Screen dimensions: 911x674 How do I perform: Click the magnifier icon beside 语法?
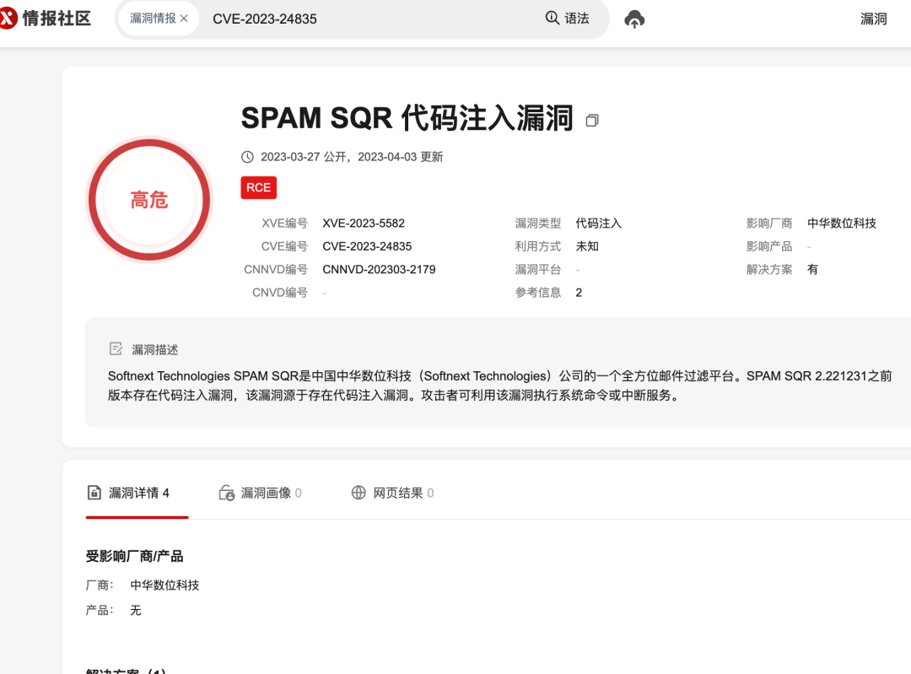tap(552, 18)
